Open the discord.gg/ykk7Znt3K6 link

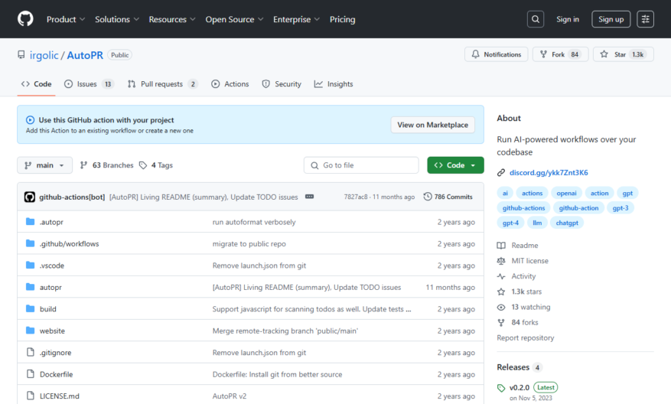(x=549, y=172)
